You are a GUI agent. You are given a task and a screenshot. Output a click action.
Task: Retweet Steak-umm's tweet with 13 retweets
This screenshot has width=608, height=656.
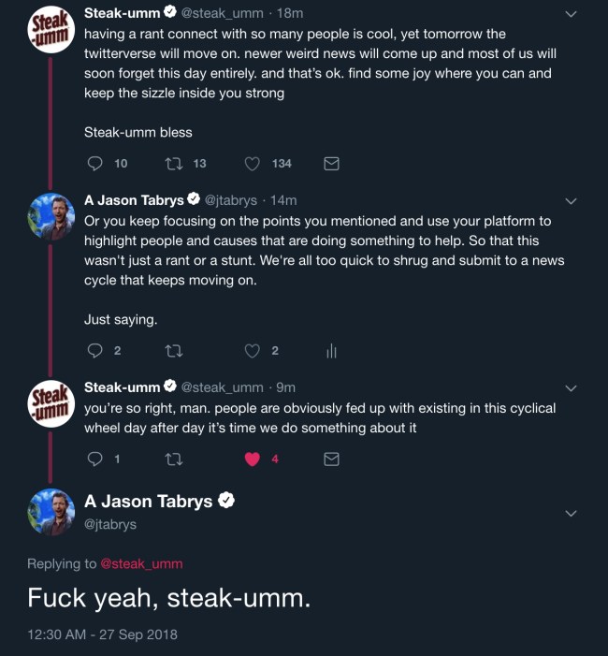(x=173, y=164)
